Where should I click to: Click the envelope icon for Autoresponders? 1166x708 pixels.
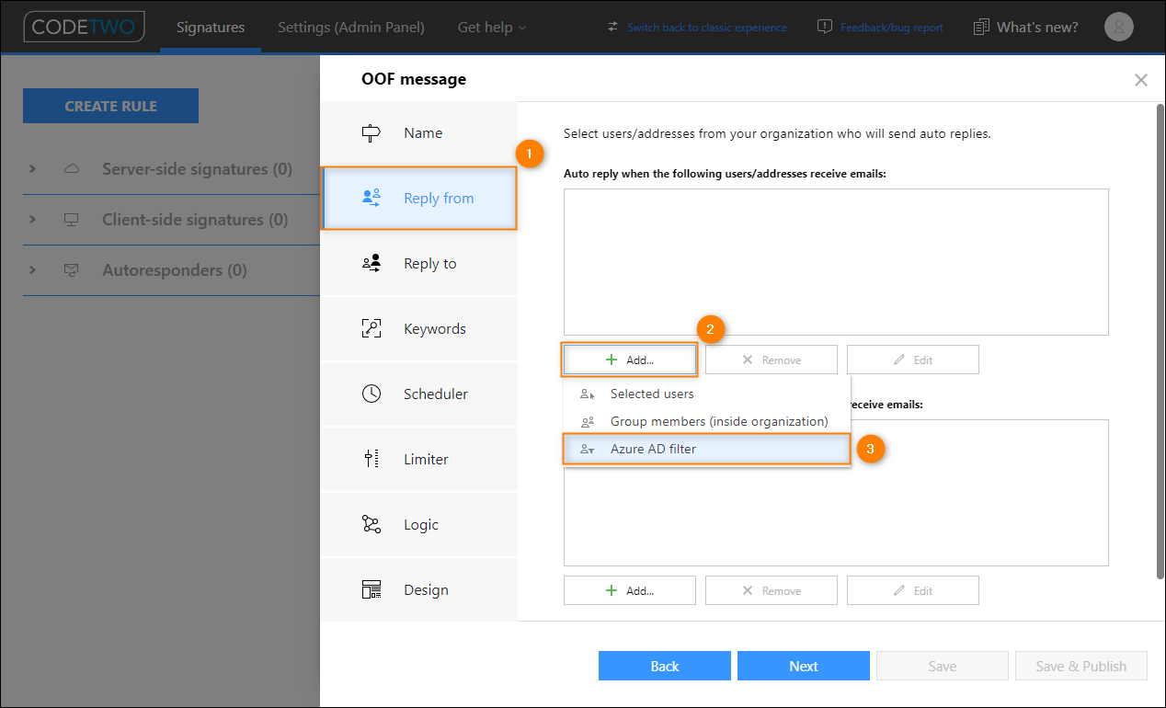[x=72, y=270]
